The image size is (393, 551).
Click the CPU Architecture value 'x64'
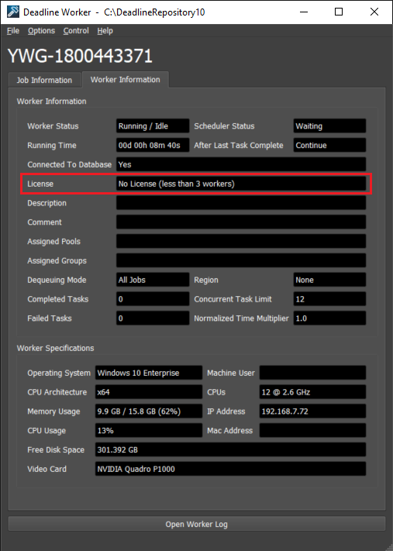click(x=149, y=392)
